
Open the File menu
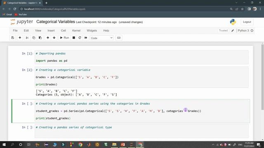pos(15,30)
